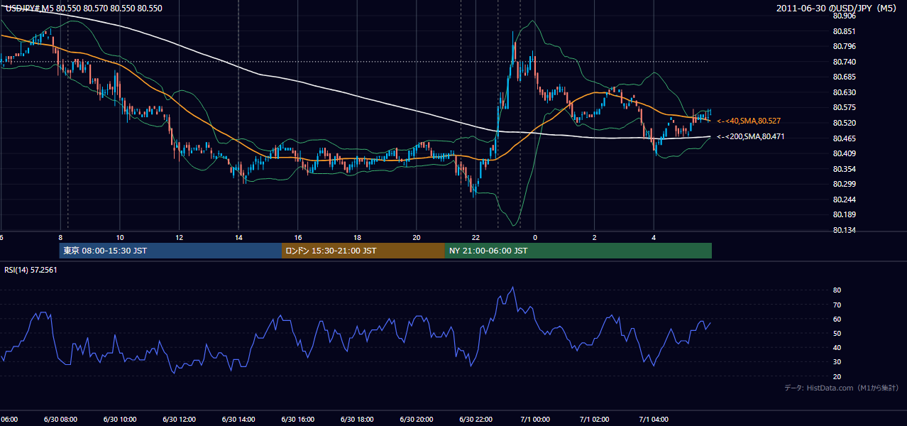Select the 東京 08:00-15:30 JST session bar
Image resolution: width=907 pixels, height=426 pixels.
coord(170,251)
